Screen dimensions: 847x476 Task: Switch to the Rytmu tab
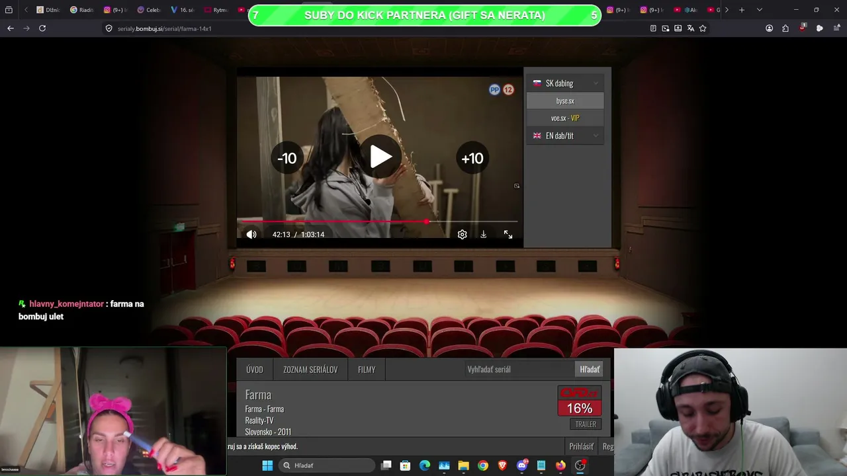pos(216,10)
